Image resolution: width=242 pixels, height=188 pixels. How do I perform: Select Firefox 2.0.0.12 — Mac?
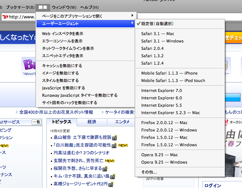click(180, 123)
